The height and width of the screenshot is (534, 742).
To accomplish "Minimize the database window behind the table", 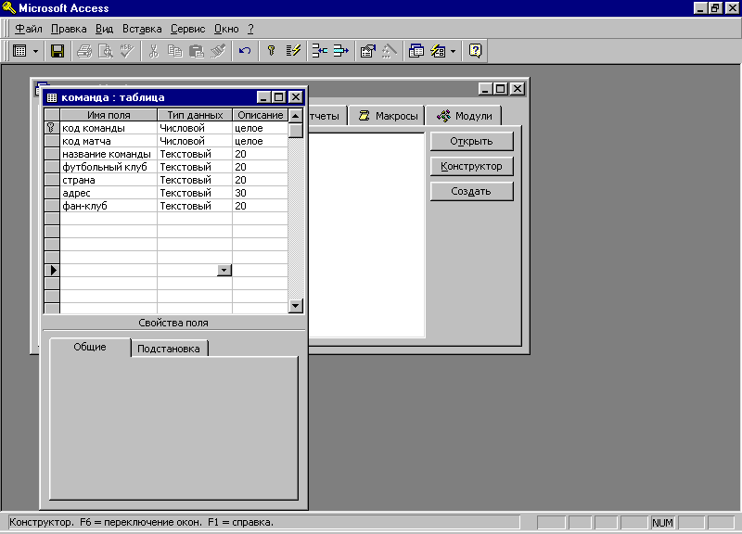I will point(485,88).
